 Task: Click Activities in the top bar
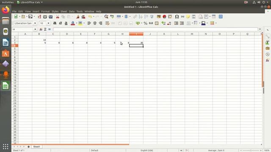tap(8, 2)
